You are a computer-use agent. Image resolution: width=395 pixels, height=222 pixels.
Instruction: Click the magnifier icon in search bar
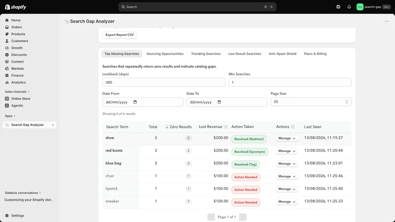point(123,7)
